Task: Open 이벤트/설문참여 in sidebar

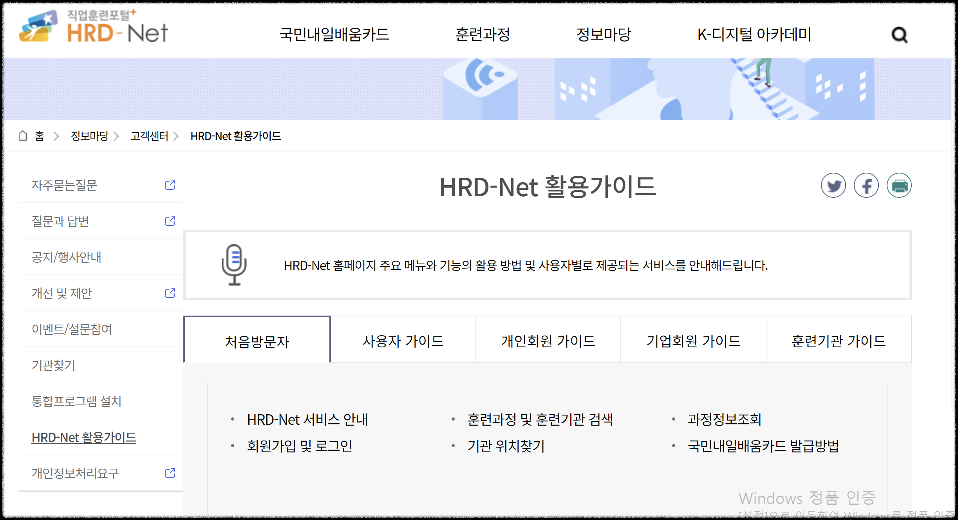Action: pyautogui.click(x=72, y=329)
